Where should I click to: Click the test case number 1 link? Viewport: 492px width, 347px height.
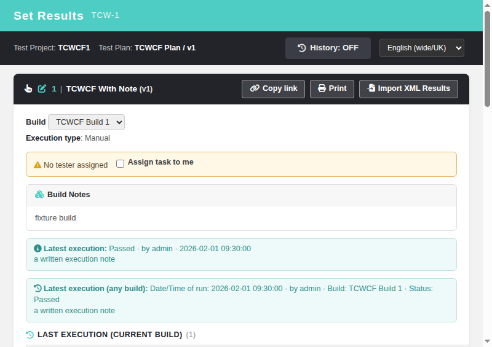(x=54, y=89)
